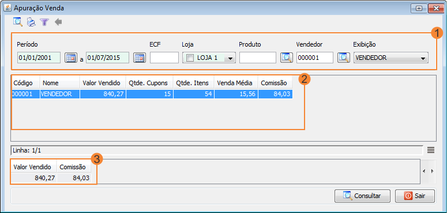Open the Exibição VENDEDOR dropdown
Screen dimensions: 447x213
pyautogui.click(x=391, y=58)
